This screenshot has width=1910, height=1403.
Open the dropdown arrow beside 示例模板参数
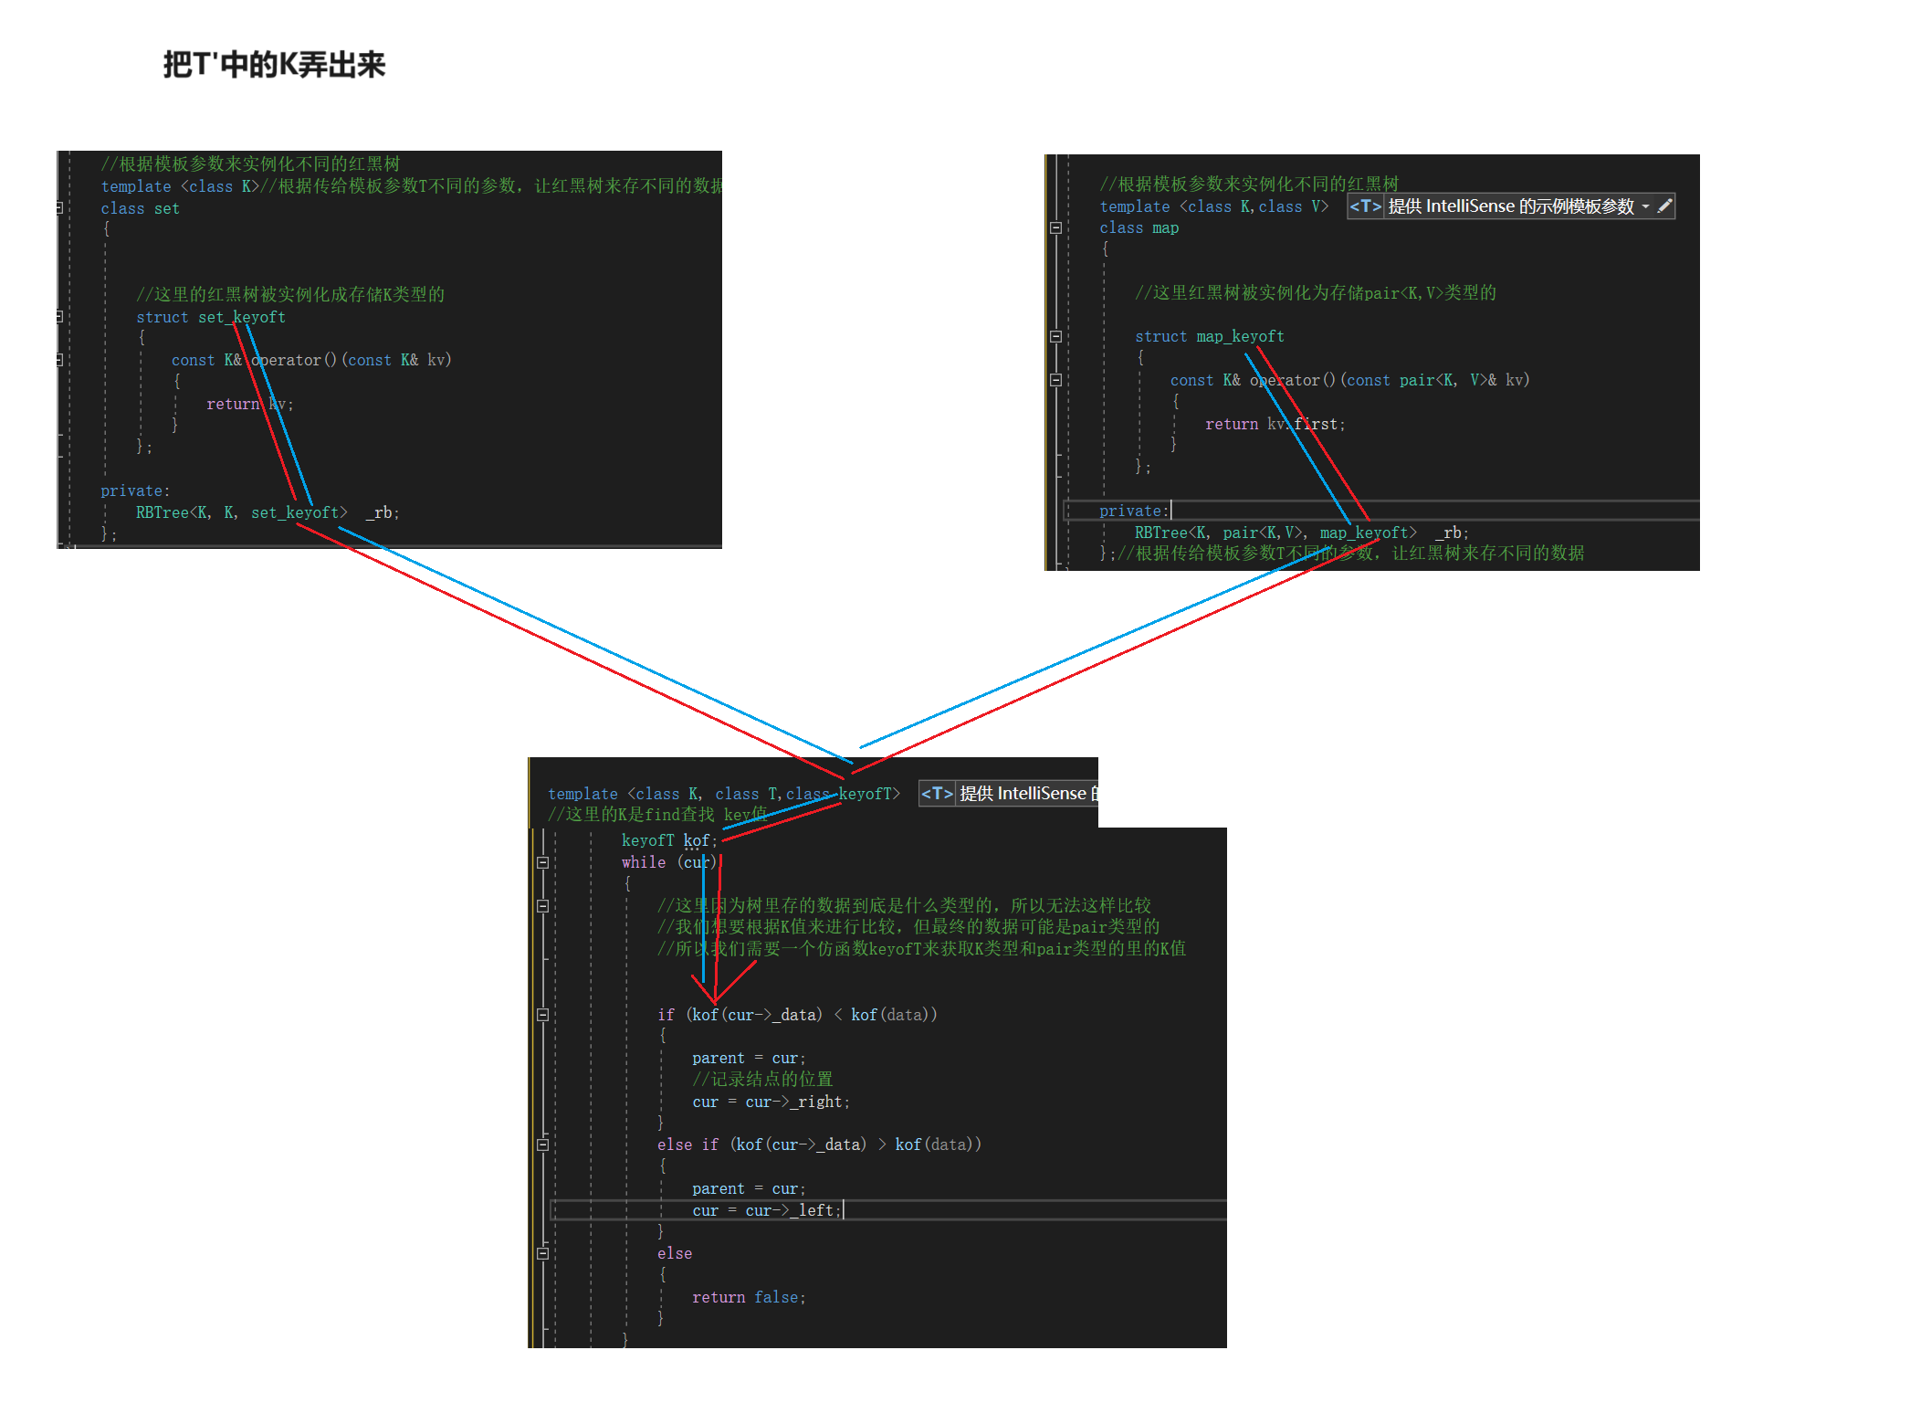[x=1645, y=206]
